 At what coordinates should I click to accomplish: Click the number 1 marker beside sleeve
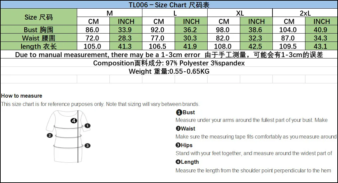[87, 126]
